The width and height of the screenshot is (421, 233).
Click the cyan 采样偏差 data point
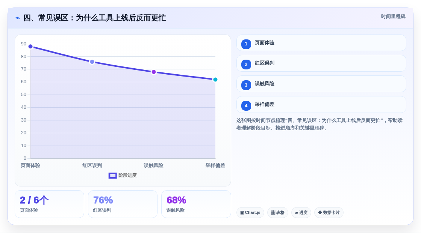215,80
